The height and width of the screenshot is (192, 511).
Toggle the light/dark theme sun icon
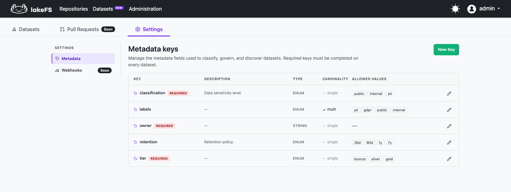(x=455, y=9)
